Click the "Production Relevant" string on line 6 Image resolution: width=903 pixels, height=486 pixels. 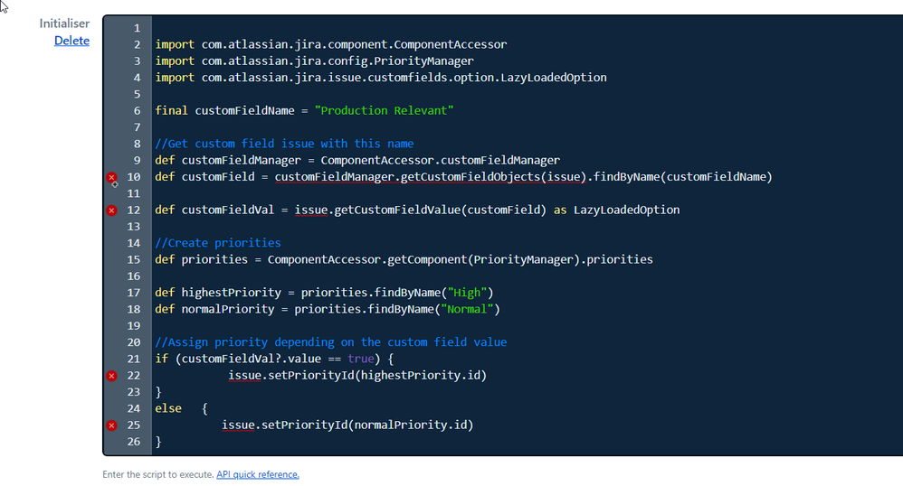point(385,110)
